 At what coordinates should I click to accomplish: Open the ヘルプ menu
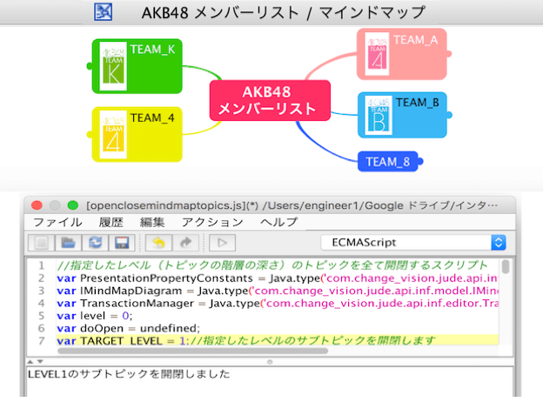pos(278,222)
